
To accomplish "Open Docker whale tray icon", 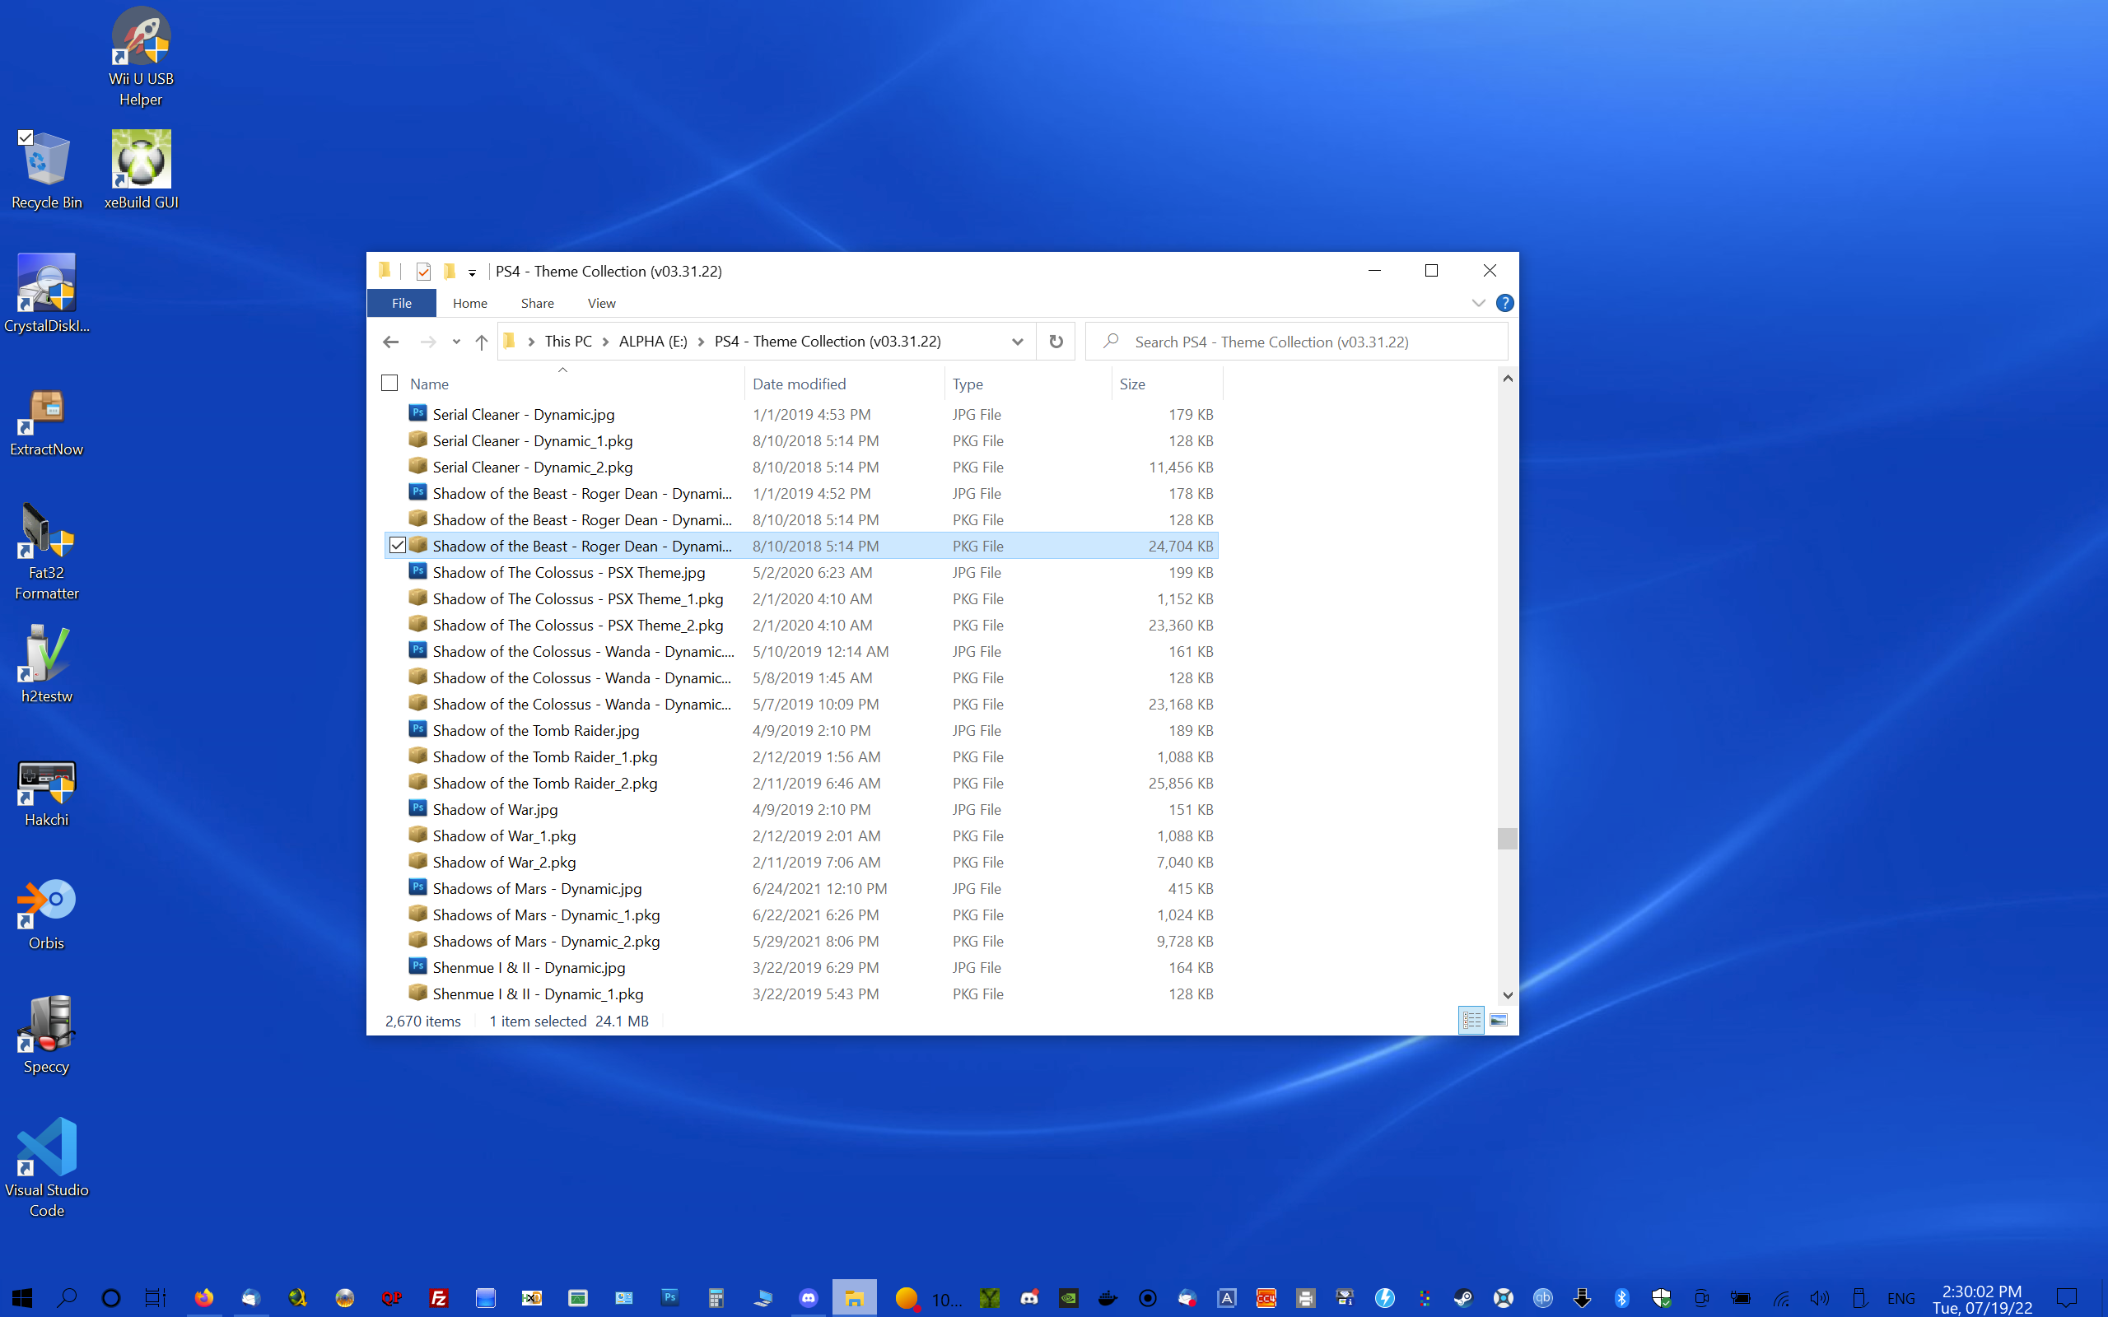I will point(1108,1298).
